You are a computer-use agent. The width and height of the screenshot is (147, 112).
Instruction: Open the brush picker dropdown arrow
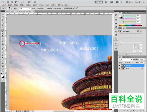tap(12, 8)
